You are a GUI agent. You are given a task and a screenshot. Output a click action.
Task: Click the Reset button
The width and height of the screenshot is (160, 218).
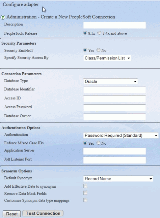point(12,214)
